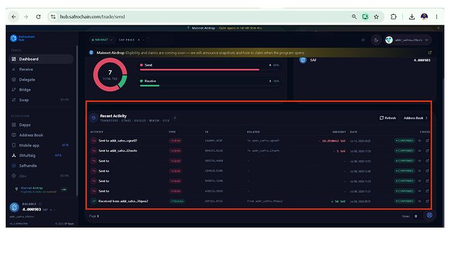Screen dimensions: 450x253
Task: Select Receive in the sidebar menu
Action: pyautogui.click(x=26, y=69)
